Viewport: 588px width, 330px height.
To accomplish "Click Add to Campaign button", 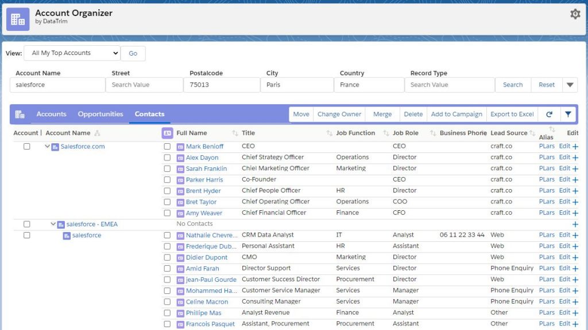I will [x=457, y=114].
